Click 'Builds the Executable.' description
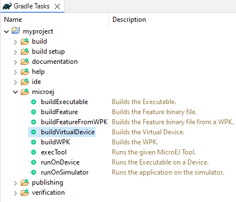The image size is (236, 202). [144, 102]
